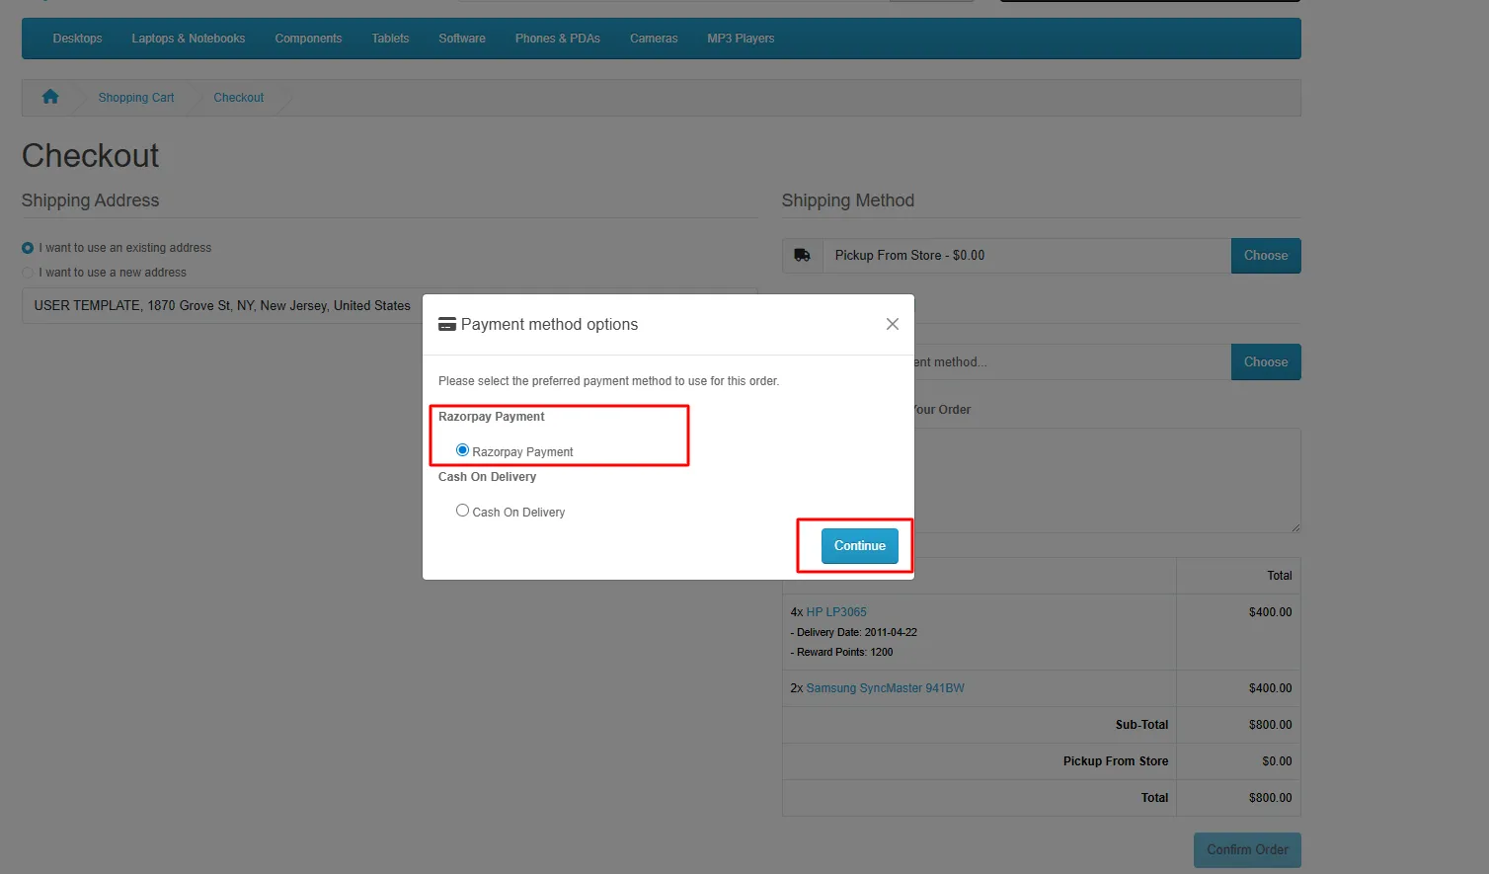Expand the Components menu

point(308,39)
